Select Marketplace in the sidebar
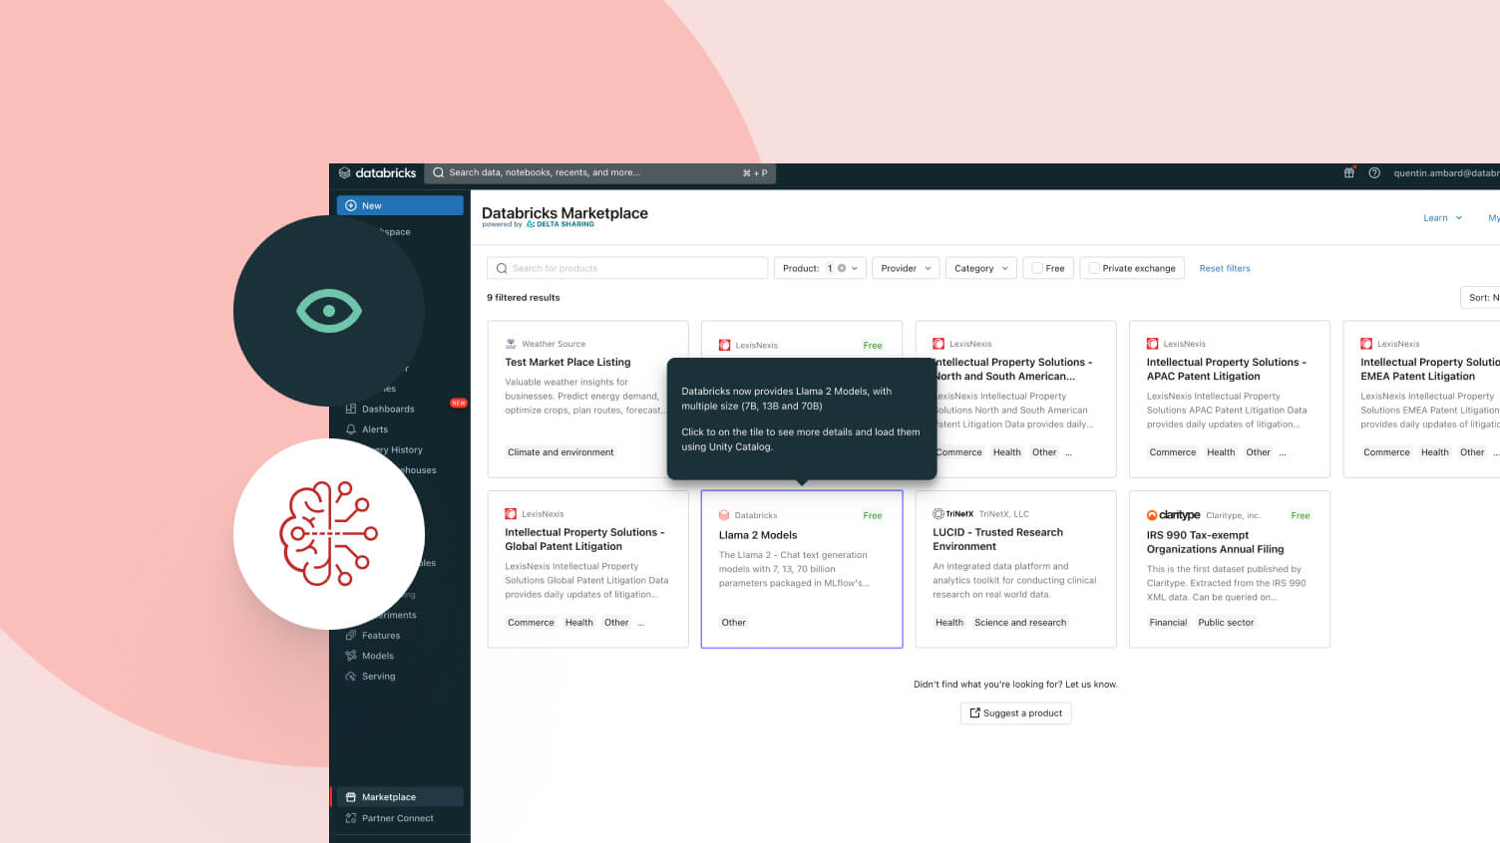This screenshot has height=843, width=1500. [x=389, y=797]
